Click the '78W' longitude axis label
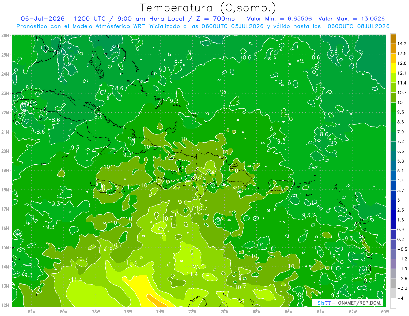Screen dimensions: 409x316 (96, 311)
